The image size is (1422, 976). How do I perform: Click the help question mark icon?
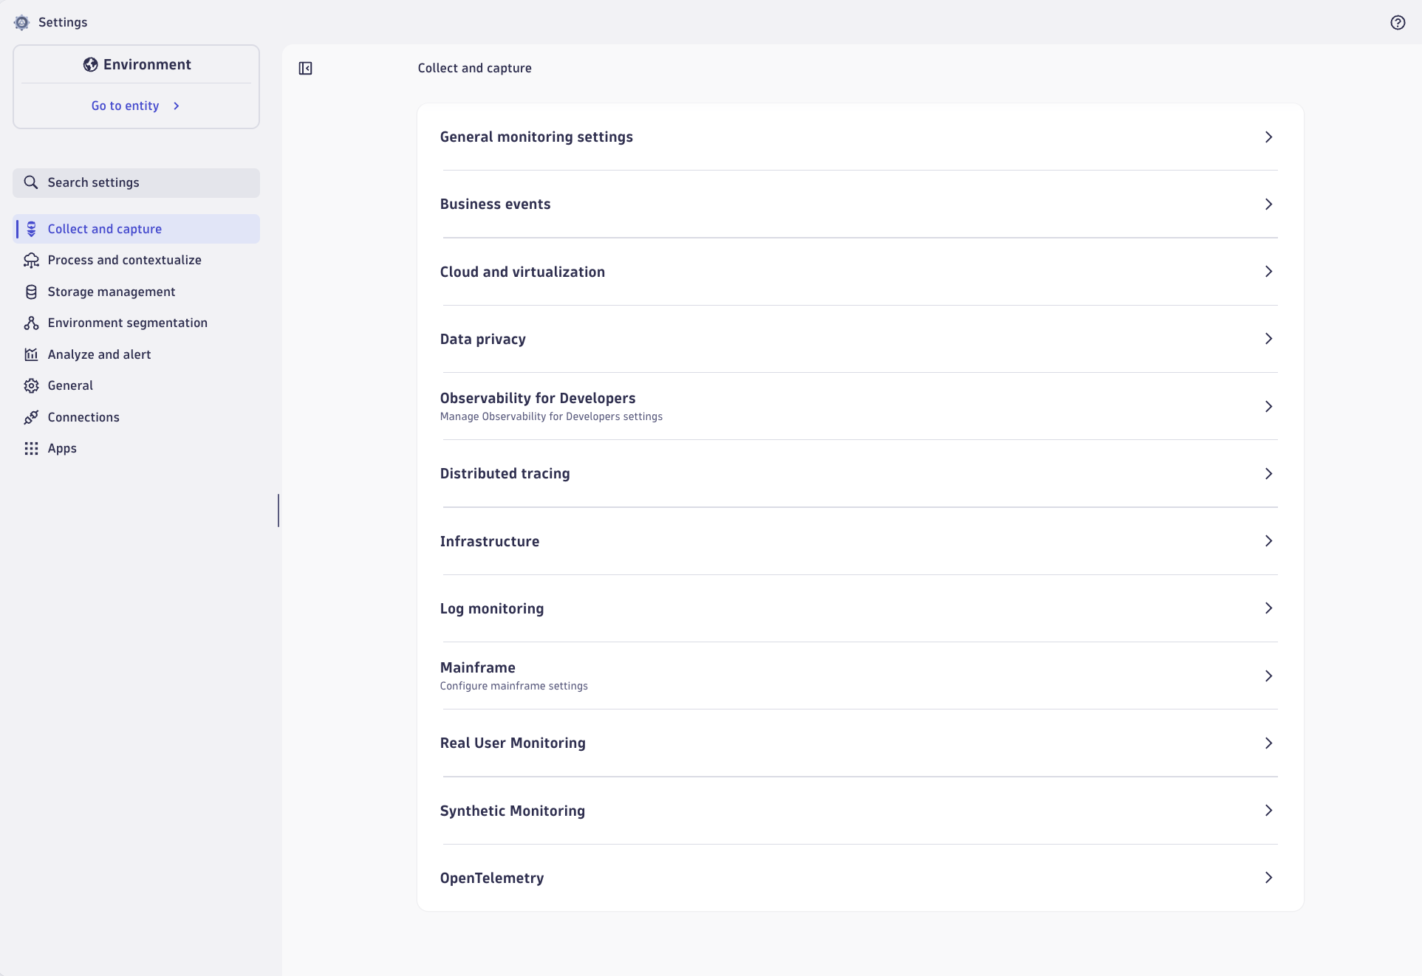(x=1398, y=22)
